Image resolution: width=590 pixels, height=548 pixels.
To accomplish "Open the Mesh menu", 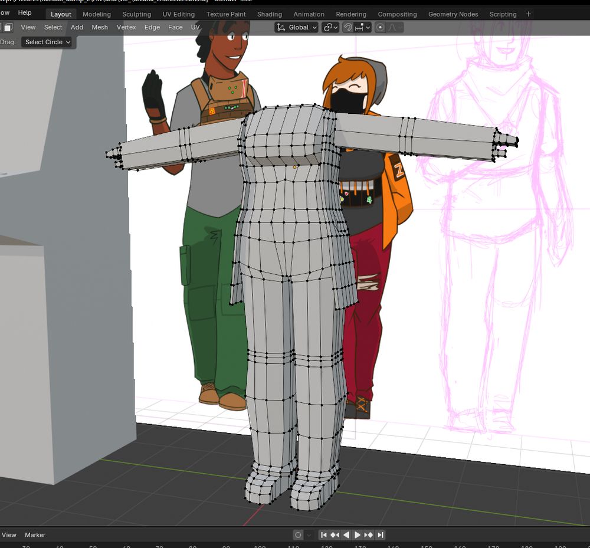I will (x=100, y=27).
